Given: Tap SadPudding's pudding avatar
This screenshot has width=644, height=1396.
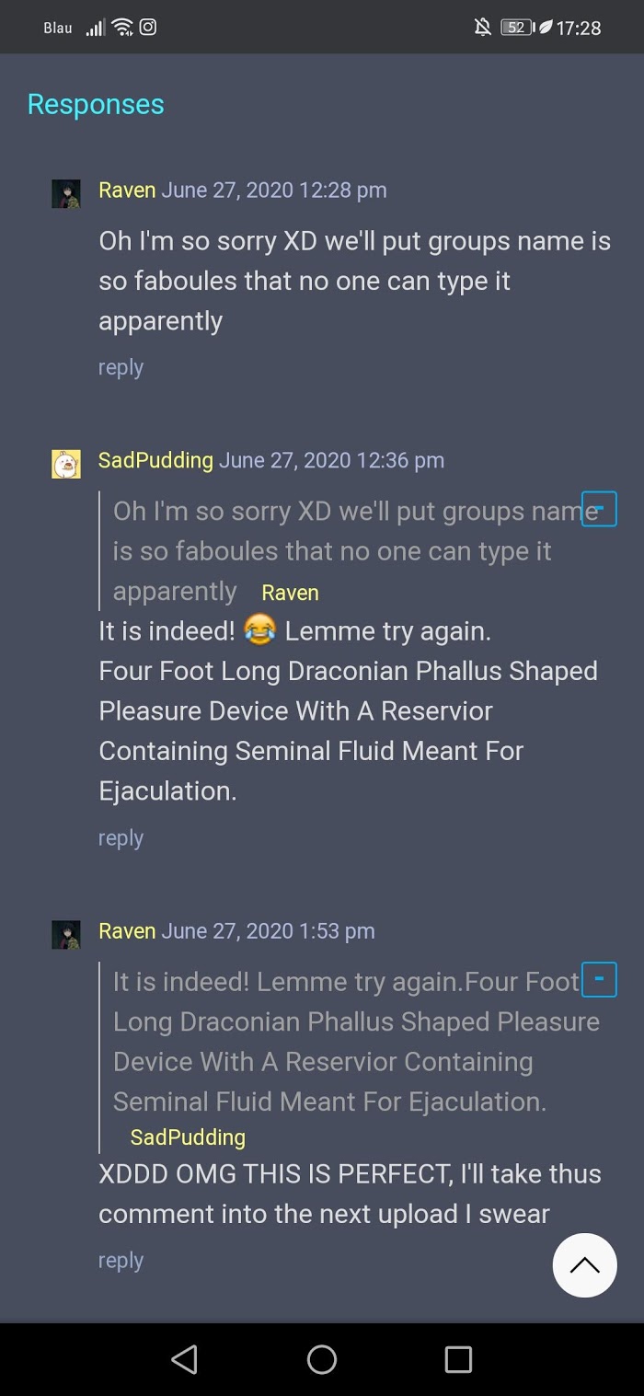Looking at the screenshot, I should click(65, 464).
